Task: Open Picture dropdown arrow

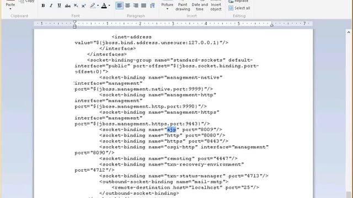Action: pos(167,9)
